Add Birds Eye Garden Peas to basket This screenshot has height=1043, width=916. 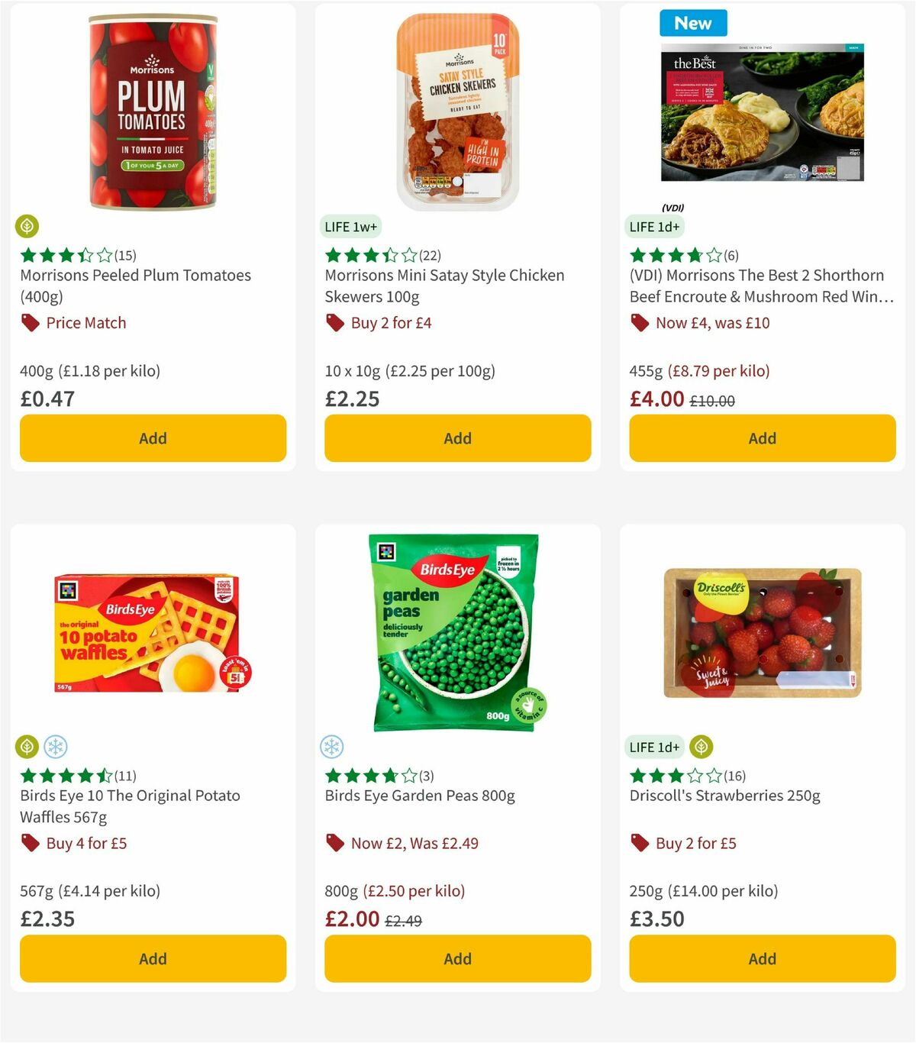click(457, 958)
